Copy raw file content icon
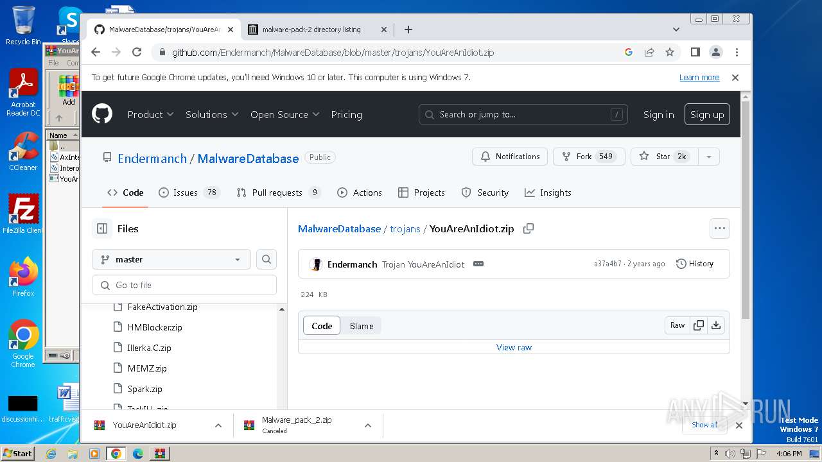This screenshot has width=822, height=462. click(x=699, y=325)
